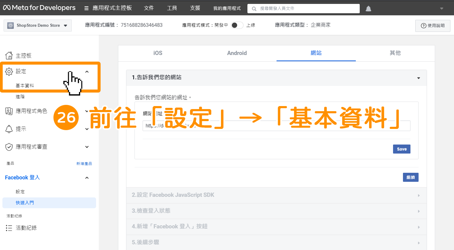This screenshot has width=454, height=250.
Task: Click the 新增產品 link
Action: coord(84,164)
